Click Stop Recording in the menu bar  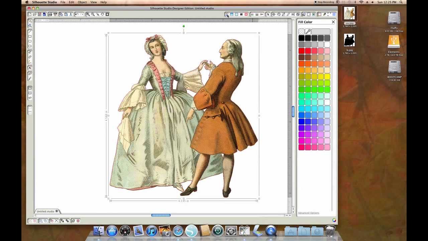[x=324, y=2]
